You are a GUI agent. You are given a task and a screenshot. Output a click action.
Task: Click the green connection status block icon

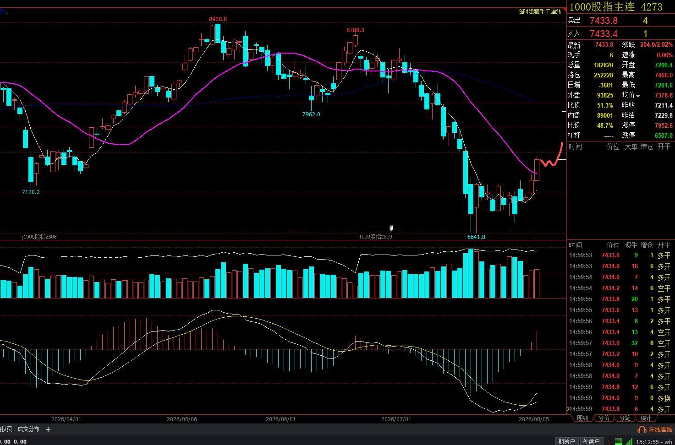coord(619,441)
